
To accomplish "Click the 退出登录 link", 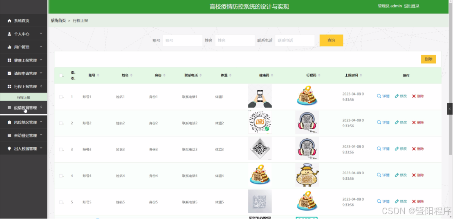I will [412, 6].
